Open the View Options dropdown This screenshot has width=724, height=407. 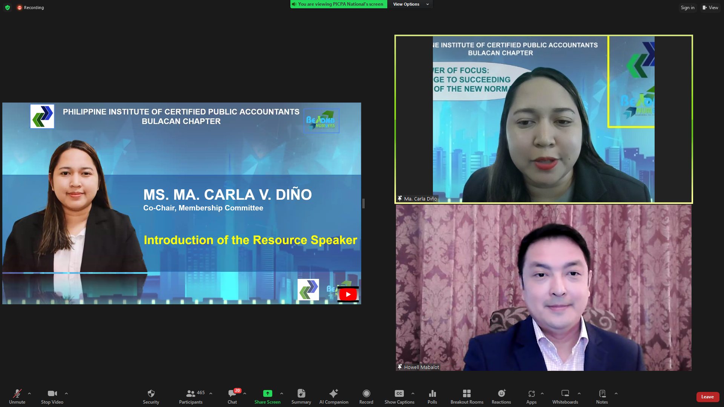click(x=411, y=4)
